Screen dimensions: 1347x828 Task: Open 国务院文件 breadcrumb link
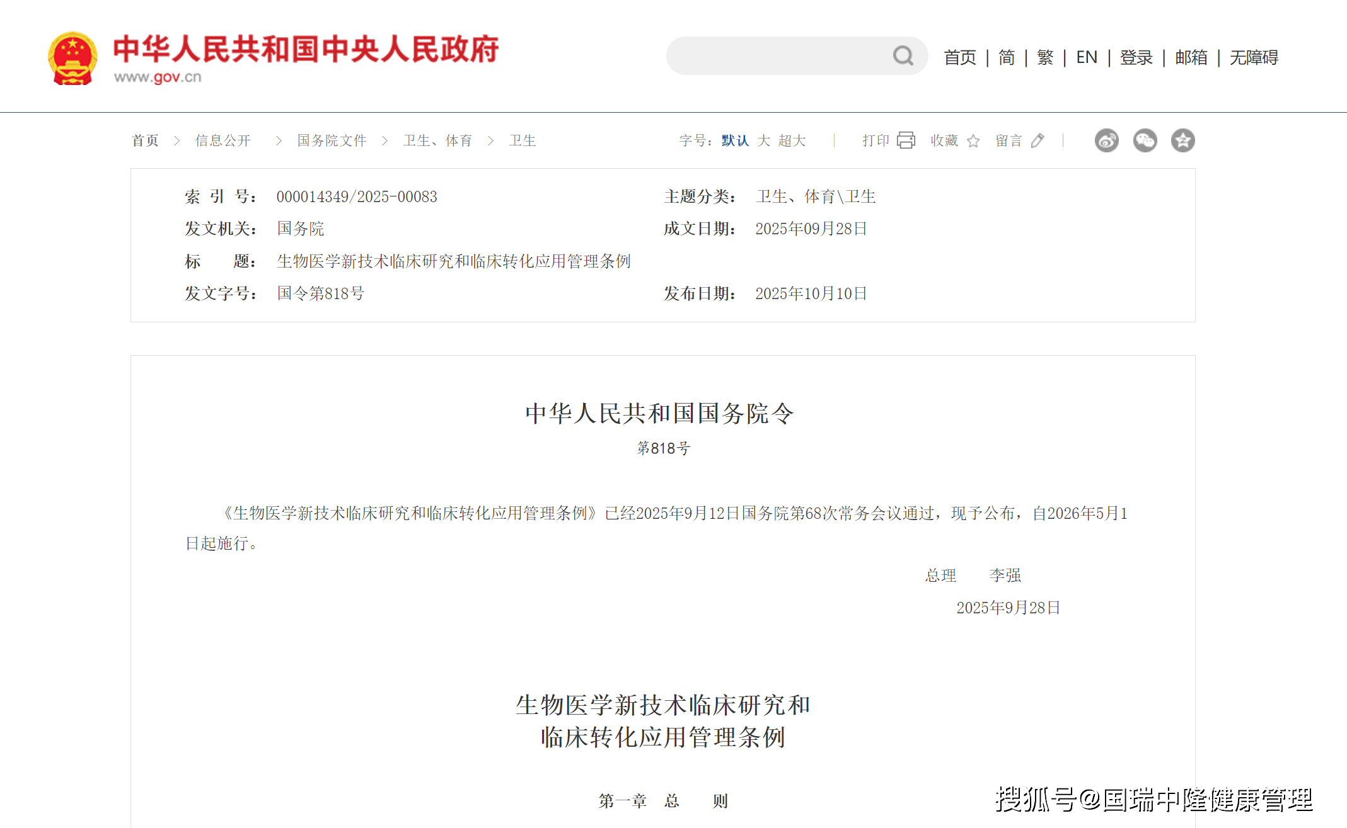click(332, 140)
